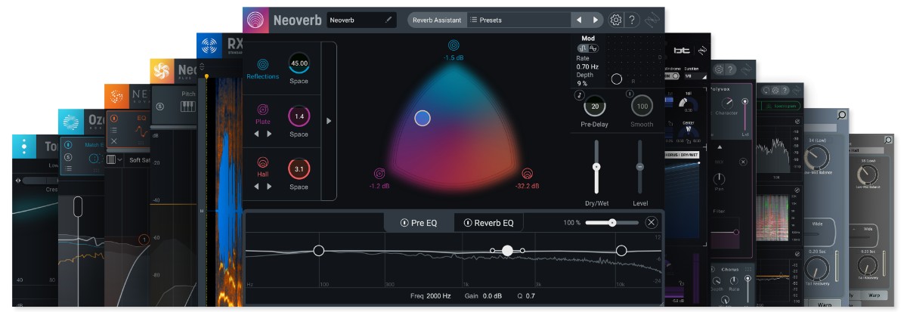Open the Pitch module in Nectar
The image size is (907, 312).
point(187,94)
